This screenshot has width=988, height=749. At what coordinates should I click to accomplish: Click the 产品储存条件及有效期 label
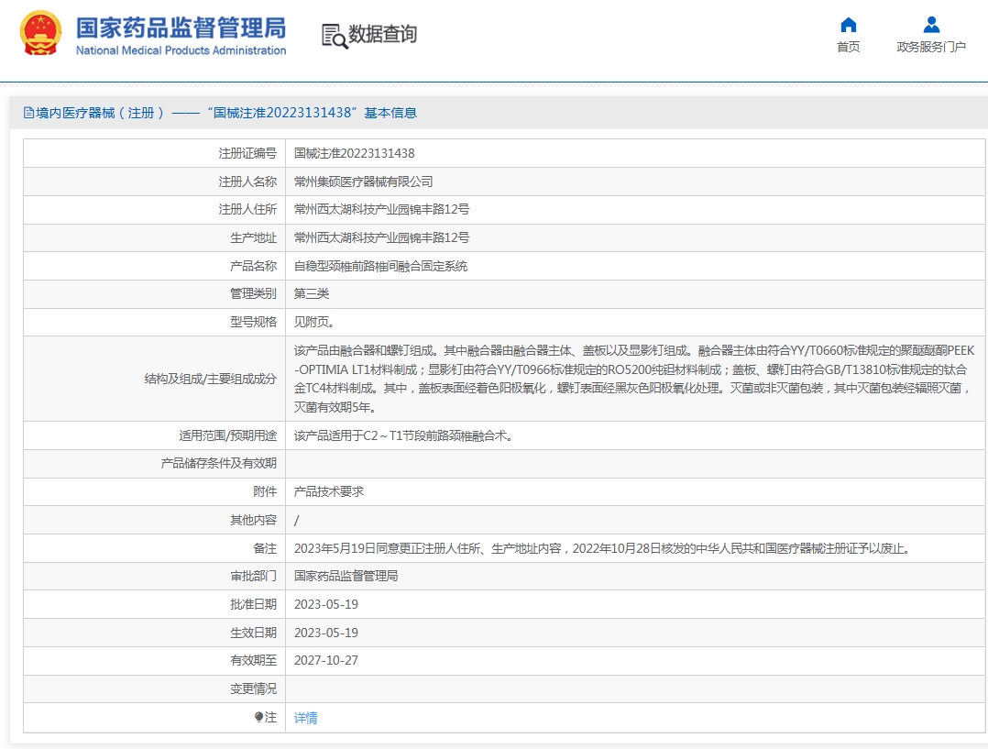[x=219, y=463]
